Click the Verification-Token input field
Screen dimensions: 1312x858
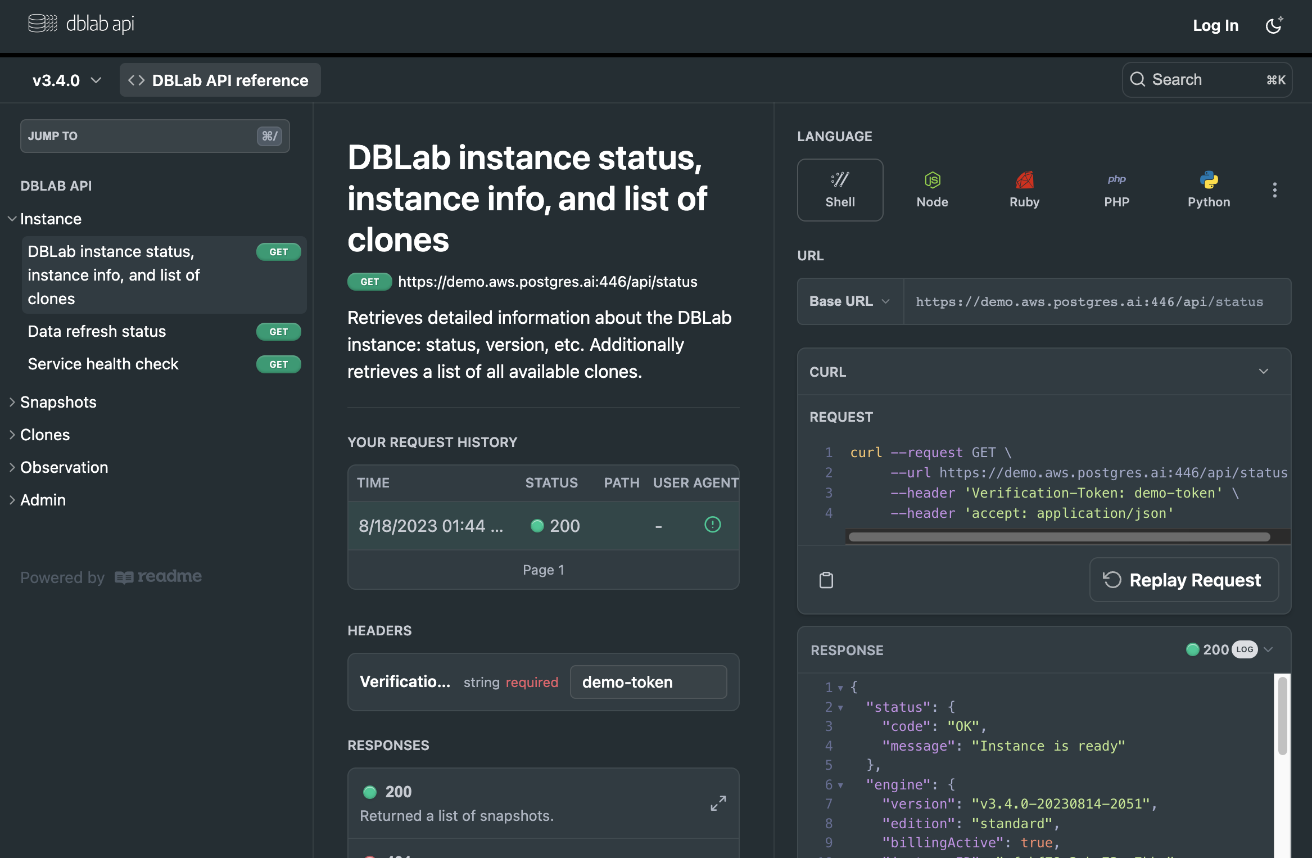point(648,682)
